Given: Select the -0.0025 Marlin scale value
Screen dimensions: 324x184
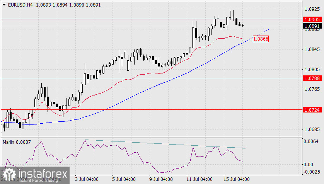Looking at the screenshot, I should pos(312,172).
